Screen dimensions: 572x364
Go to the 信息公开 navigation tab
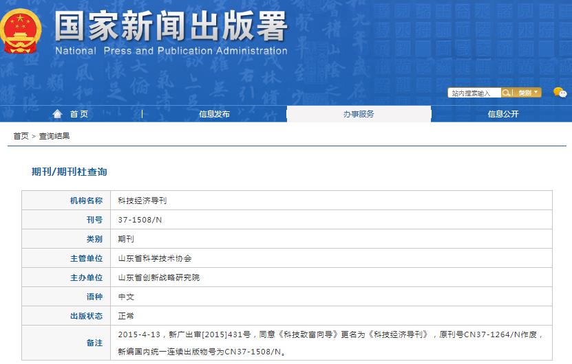coord(502,114)
